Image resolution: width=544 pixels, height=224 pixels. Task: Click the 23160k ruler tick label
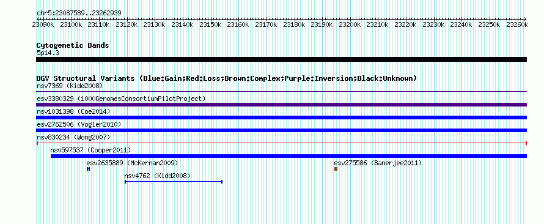pyautogui.click(x=238, y=24)
